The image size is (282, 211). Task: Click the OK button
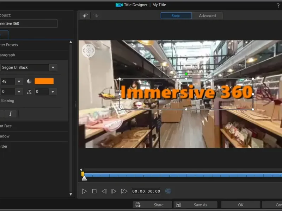(241, 205)
